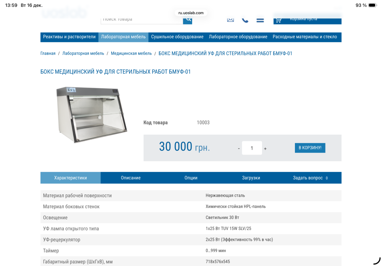This screenshot has height=266, width=382.
Task: Select the Загрузки tab
Action: click(251, 178)
